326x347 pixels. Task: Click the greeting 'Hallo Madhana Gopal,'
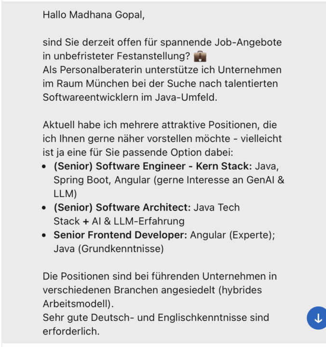tap(94, 15)
